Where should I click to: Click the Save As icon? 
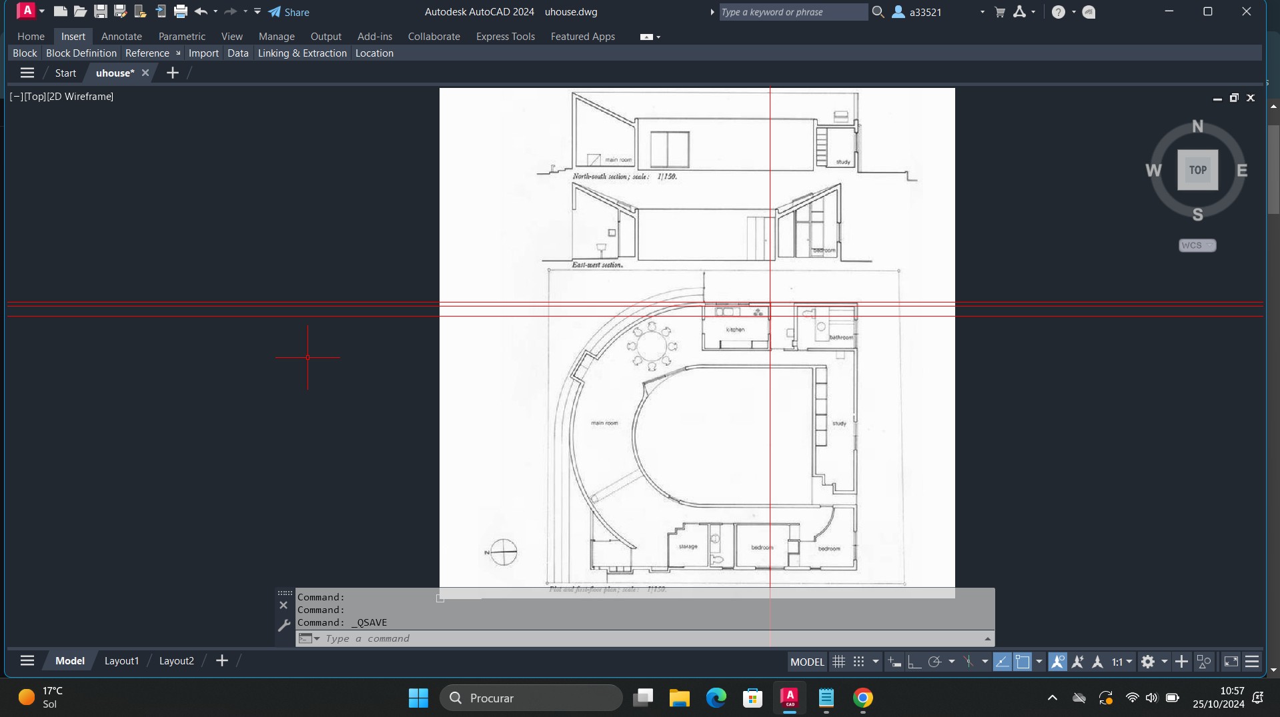(120, 11)
